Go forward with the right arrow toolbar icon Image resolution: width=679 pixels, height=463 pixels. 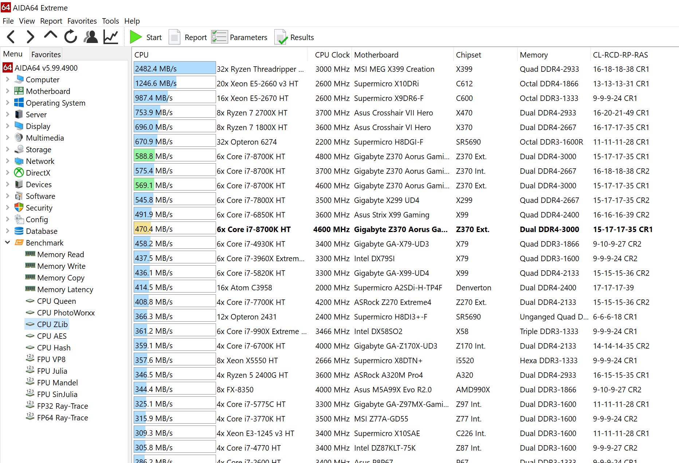tap(31, 37)
